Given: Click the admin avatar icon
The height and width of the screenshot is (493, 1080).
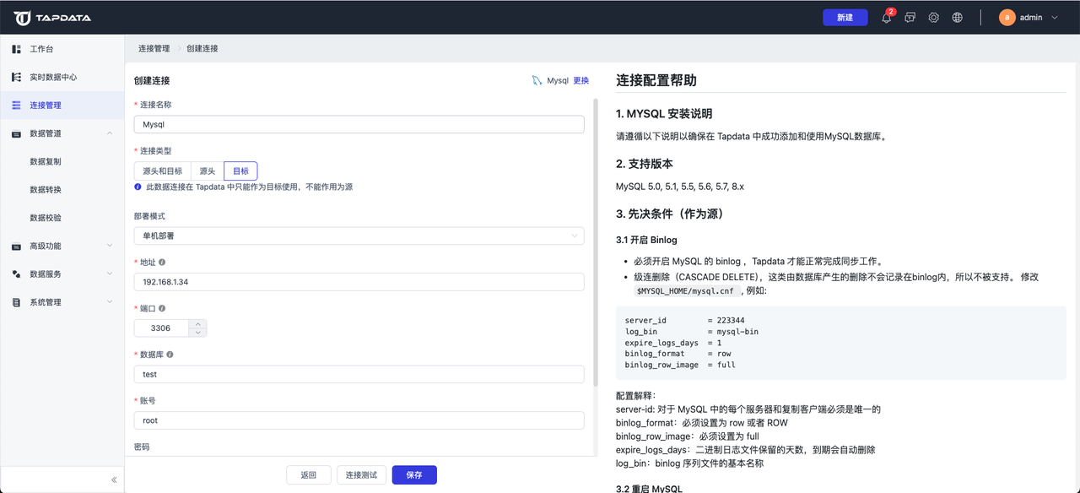Looking at the screenshot, I should coord(1007,17).
